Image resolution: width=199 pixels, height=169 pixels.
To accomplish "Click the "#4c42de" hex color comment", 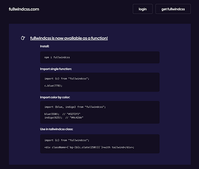I will tap(77, 117).
